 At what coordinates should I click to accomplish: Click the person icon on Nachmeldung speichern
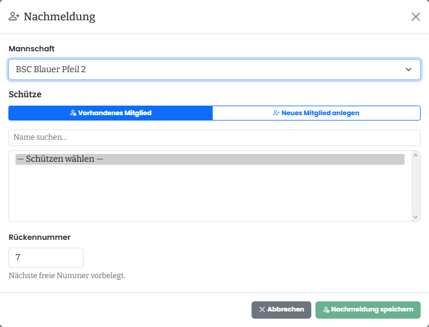point(326,310)
